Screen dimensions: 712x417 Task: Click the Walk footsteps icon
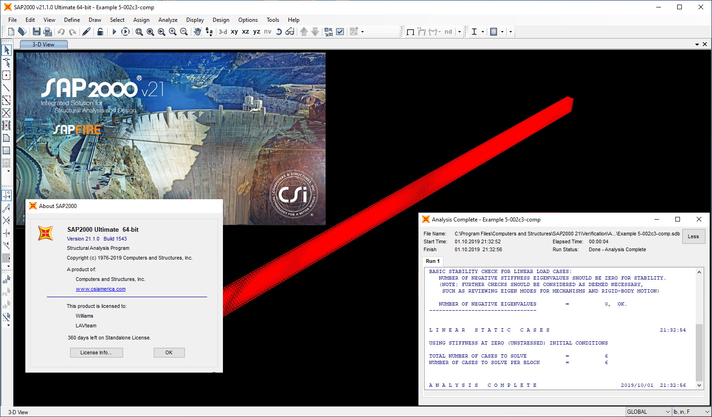pyautogui.click(x=209, y=32)
